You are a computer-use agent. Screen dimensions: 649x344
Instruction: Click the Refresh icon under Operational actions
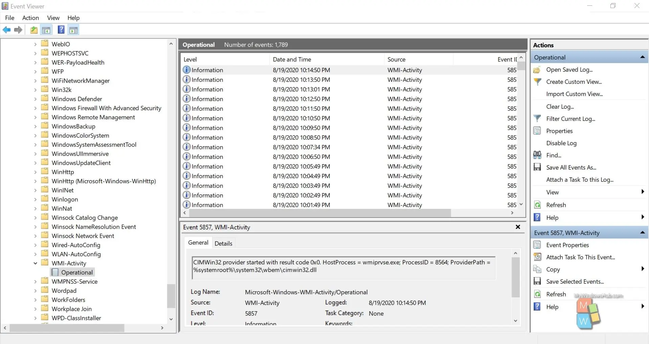pyautogui.click(x=537, y=205)
